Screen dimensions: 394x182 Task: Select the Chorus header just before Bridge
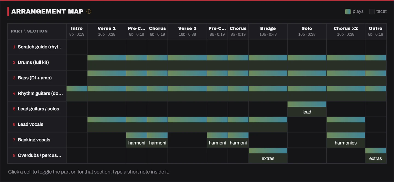click(238, 31)
